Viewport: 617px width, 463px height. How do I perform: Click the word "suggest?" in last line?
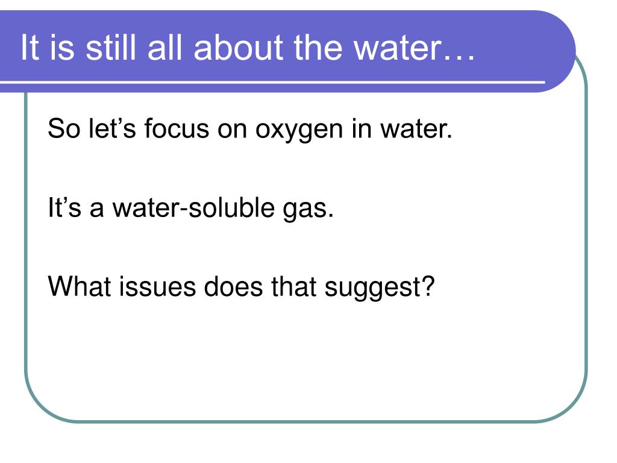[x=380, y=288]
